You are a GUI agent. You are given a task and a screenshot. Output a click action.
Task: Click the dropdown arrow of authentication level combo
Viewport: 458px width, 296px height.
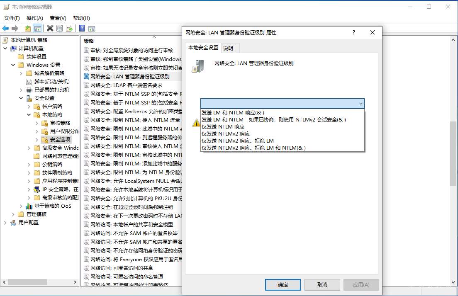tap(361, 104)
